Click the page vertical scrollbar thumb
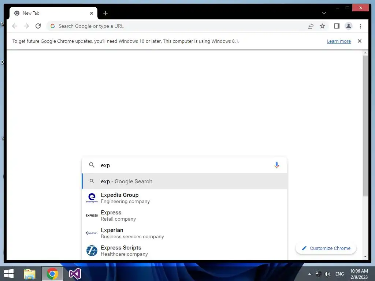 365,126
